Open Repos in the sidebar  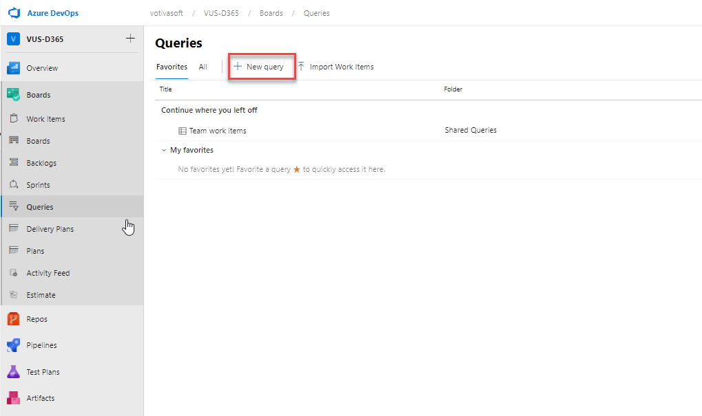pos(37,319)
